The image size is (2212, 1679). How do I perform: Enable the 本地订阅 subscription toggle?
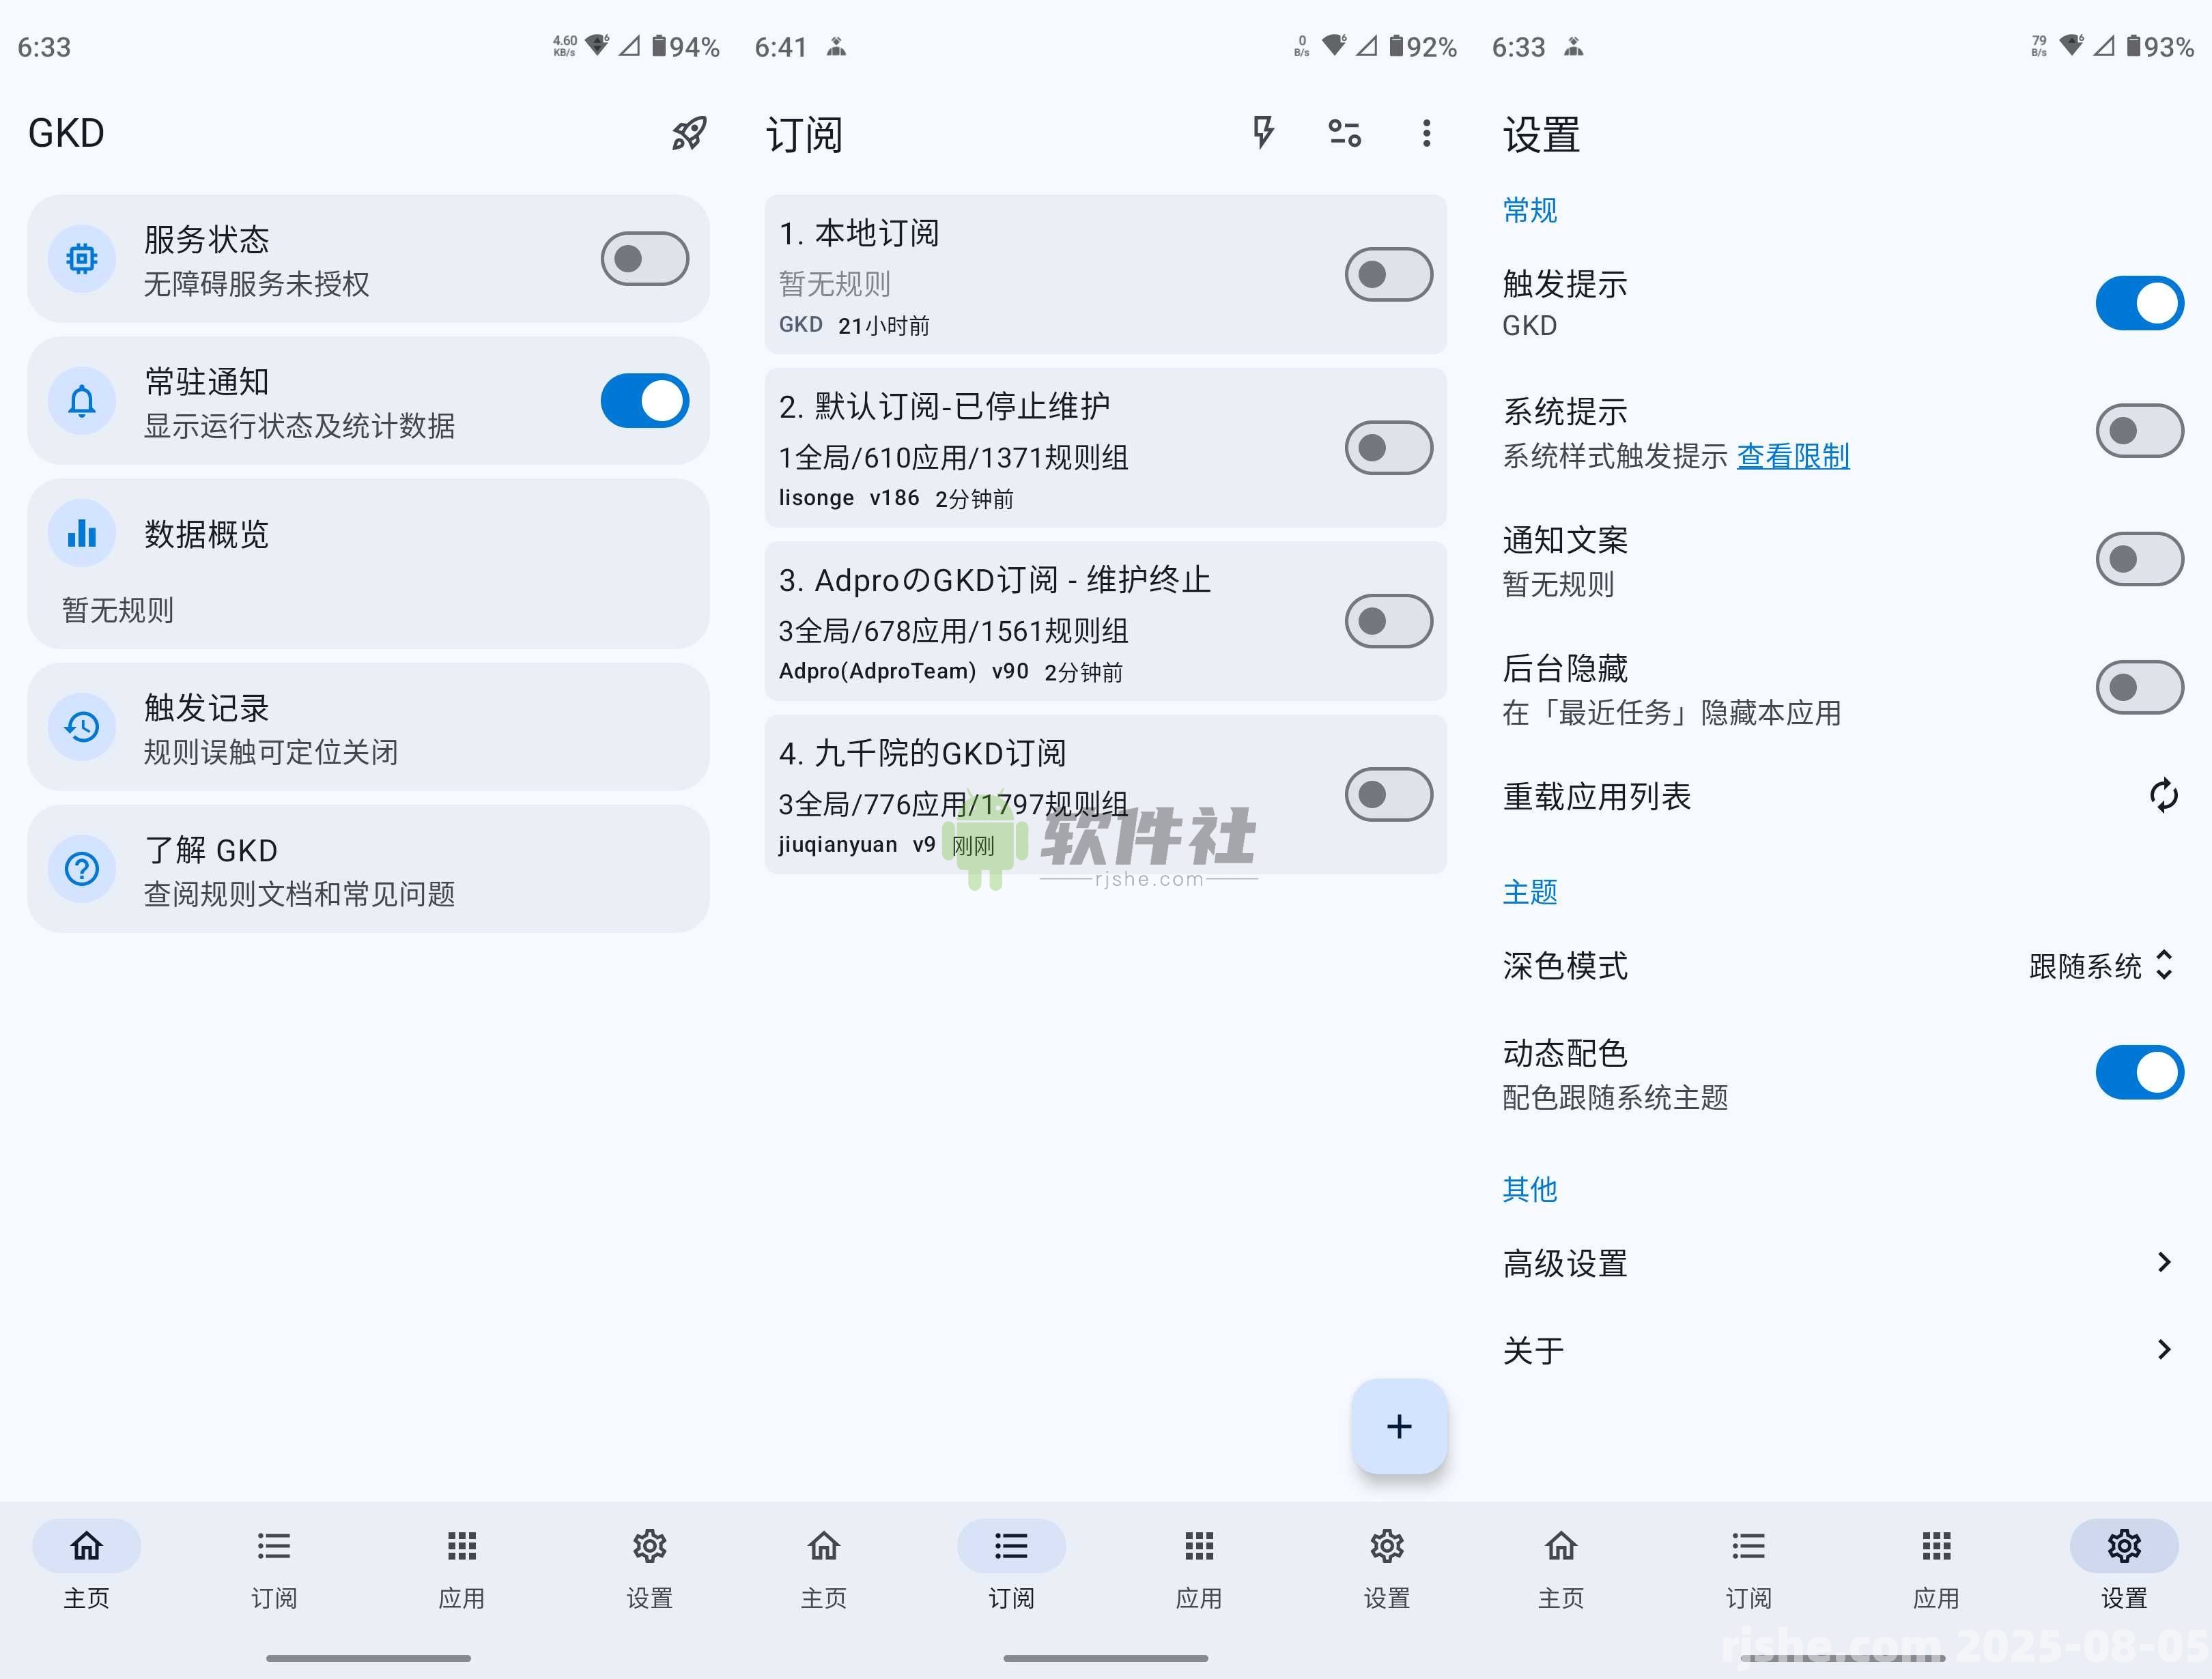click(1389, 274)
